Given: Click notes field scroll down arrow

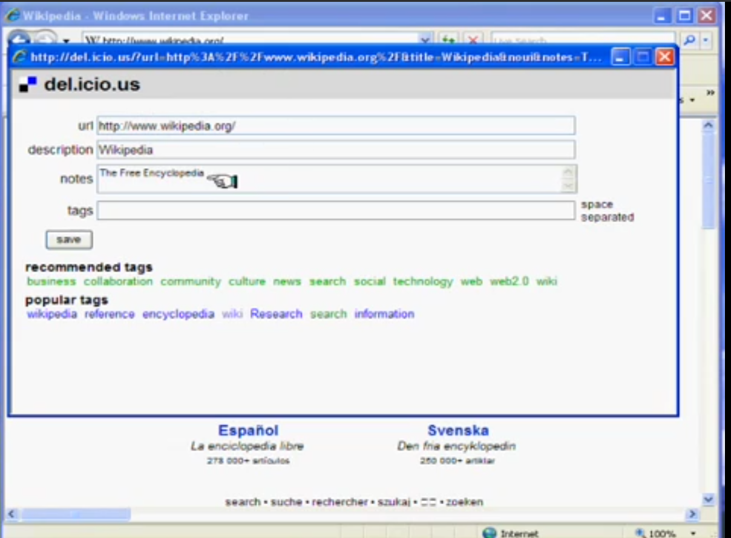Looking at the screenshot, I should [568, 186].
